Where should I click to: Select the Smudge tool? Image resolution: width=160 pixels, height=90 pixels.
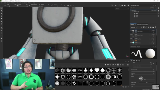1,19
